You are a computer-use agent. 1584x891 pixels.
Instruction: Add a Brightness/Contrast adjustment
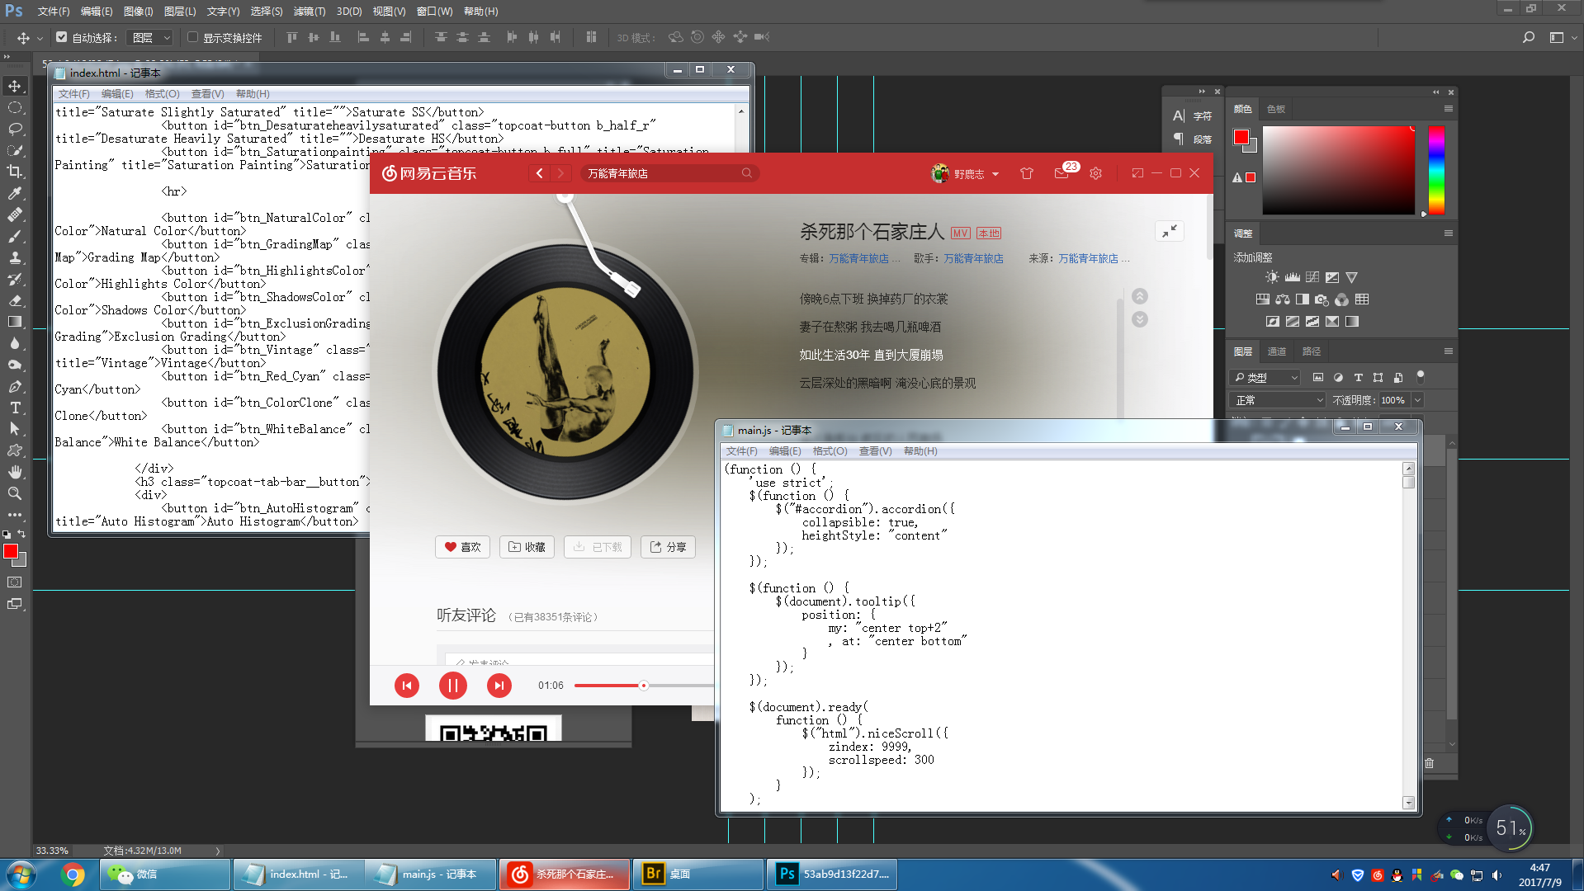tap(1272, 277)
